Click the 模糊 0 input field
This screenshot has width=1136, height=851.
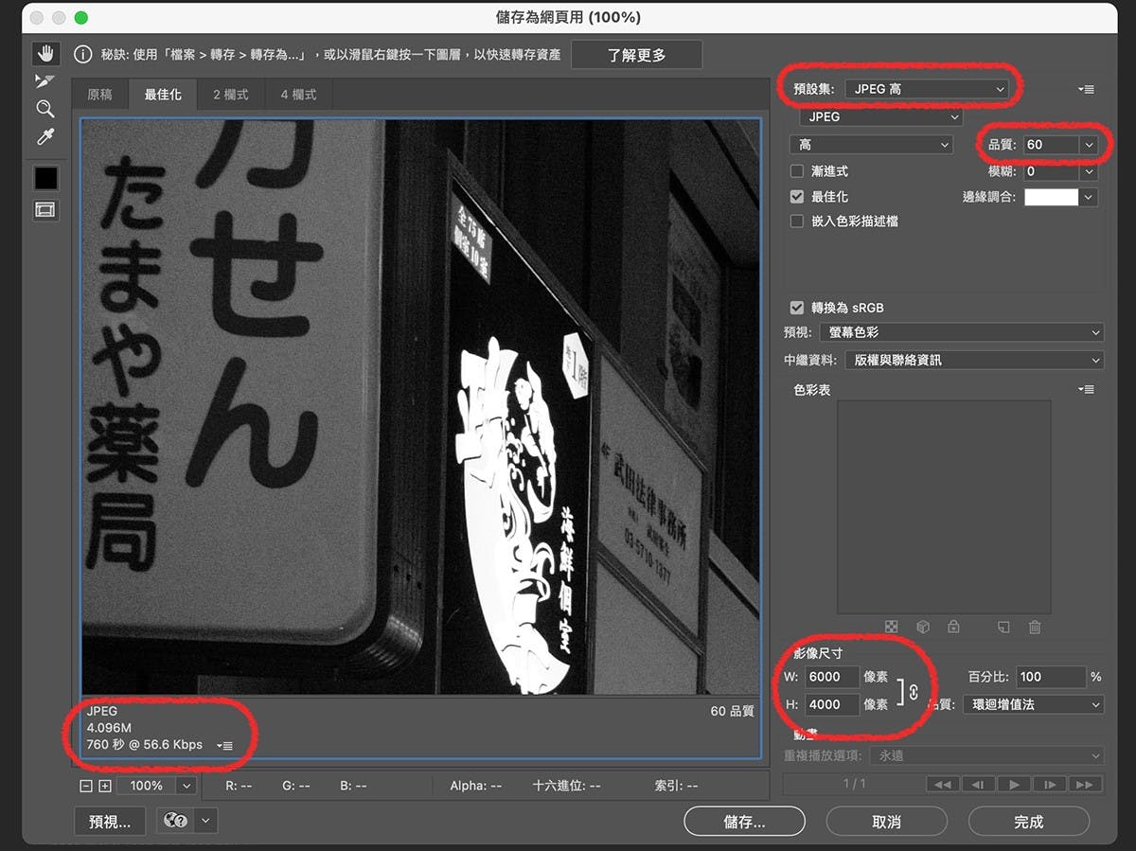(1050, 172)
